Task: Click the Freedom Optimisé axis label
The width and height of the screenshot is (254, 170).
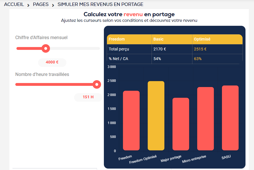Action: [143, 159]
